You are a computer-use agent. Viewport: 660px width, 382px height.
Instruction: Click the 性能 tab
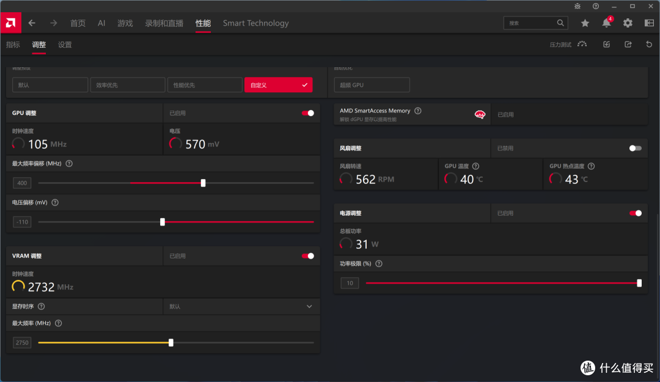[203, 23]
